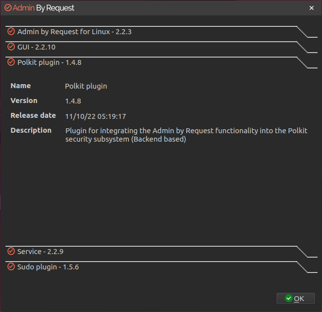Collapse the Polkit plugin - 1.4.8 section
The width and height of the screenshot is (322, 312).
[x=161, y=62]
